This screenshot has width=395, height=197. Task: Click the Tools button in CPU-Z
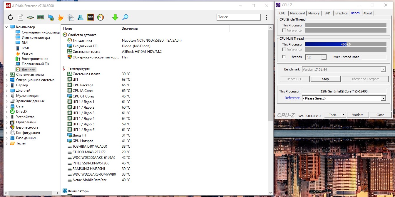(333, 115)
